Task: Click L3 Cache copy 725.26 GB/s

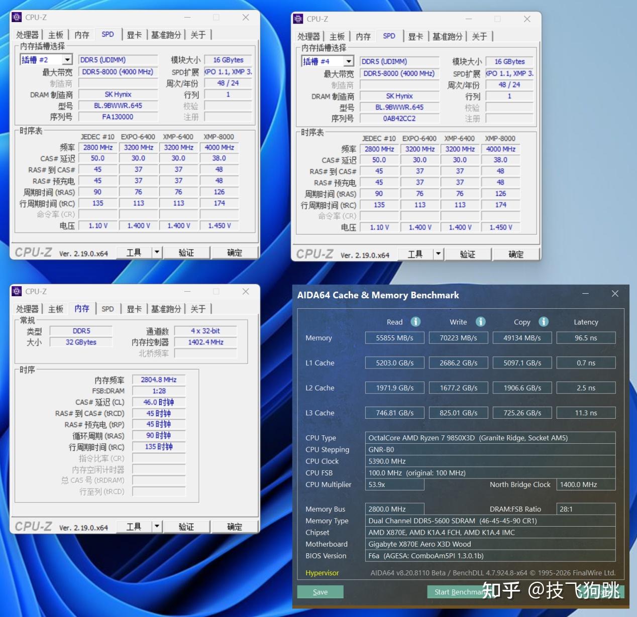Action: coord(522,413)
